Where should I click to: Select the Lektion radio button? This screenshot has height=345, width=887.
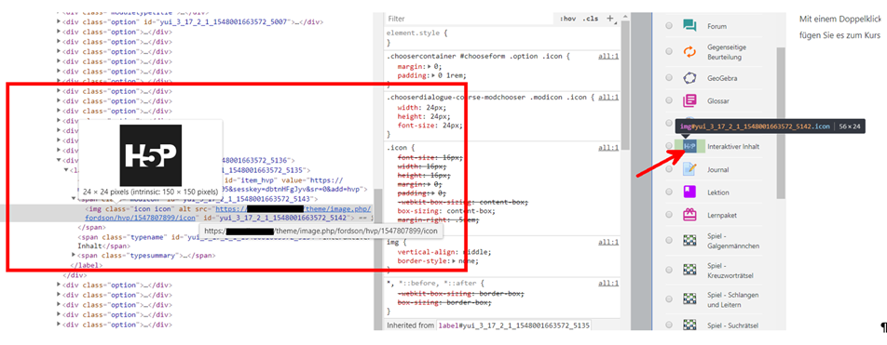(669, 192)
